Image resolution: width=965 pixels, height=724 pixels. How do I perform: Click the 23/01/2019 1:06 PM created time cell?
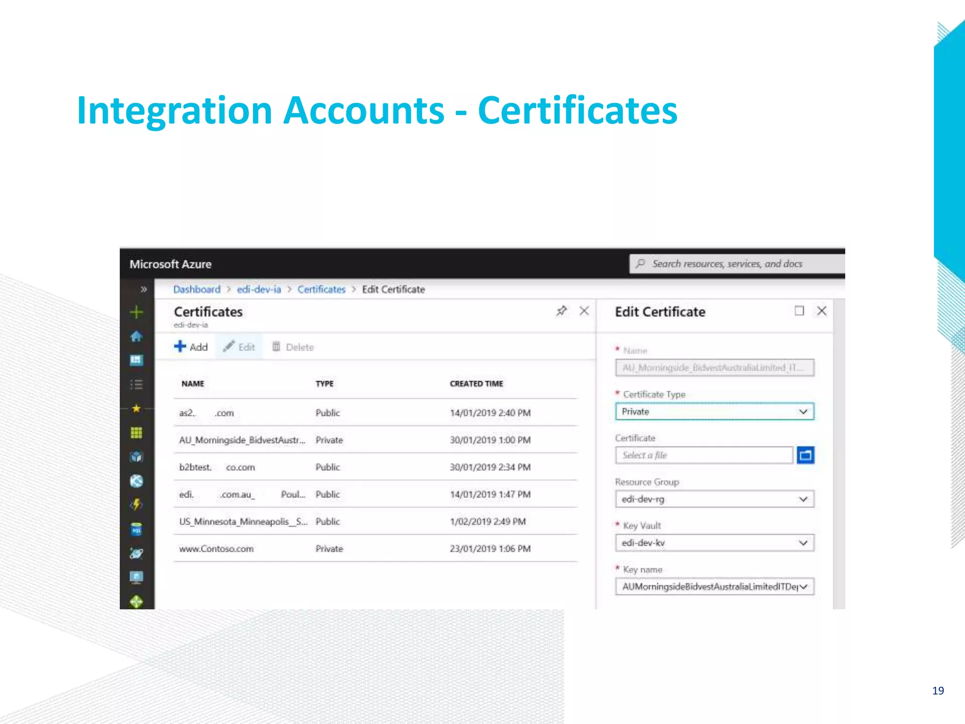click(x=490, y=549)
